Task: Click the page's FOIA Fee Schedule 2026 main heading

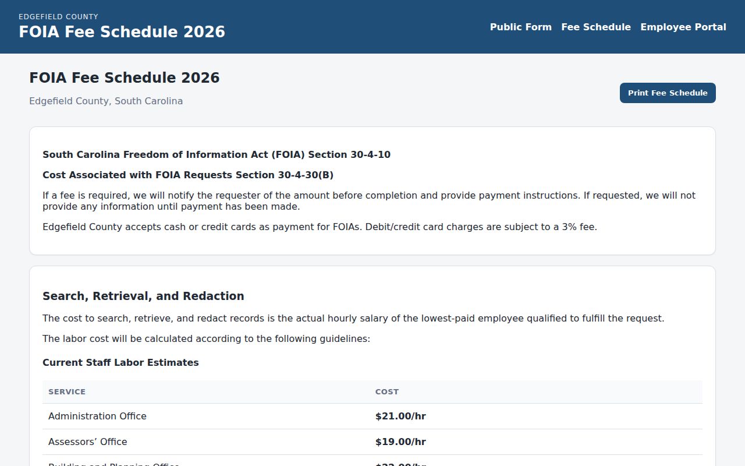Action: coord(125,77)
